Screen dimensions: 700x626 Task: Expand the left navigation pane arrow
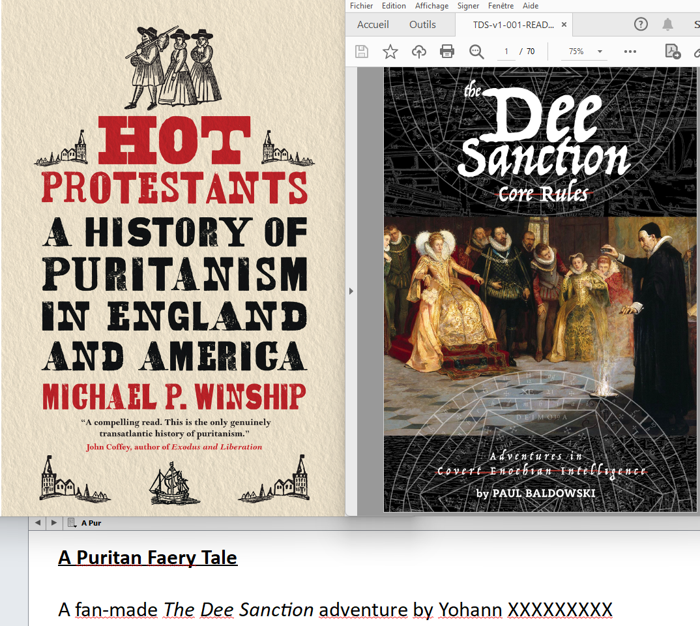point(351,291)
